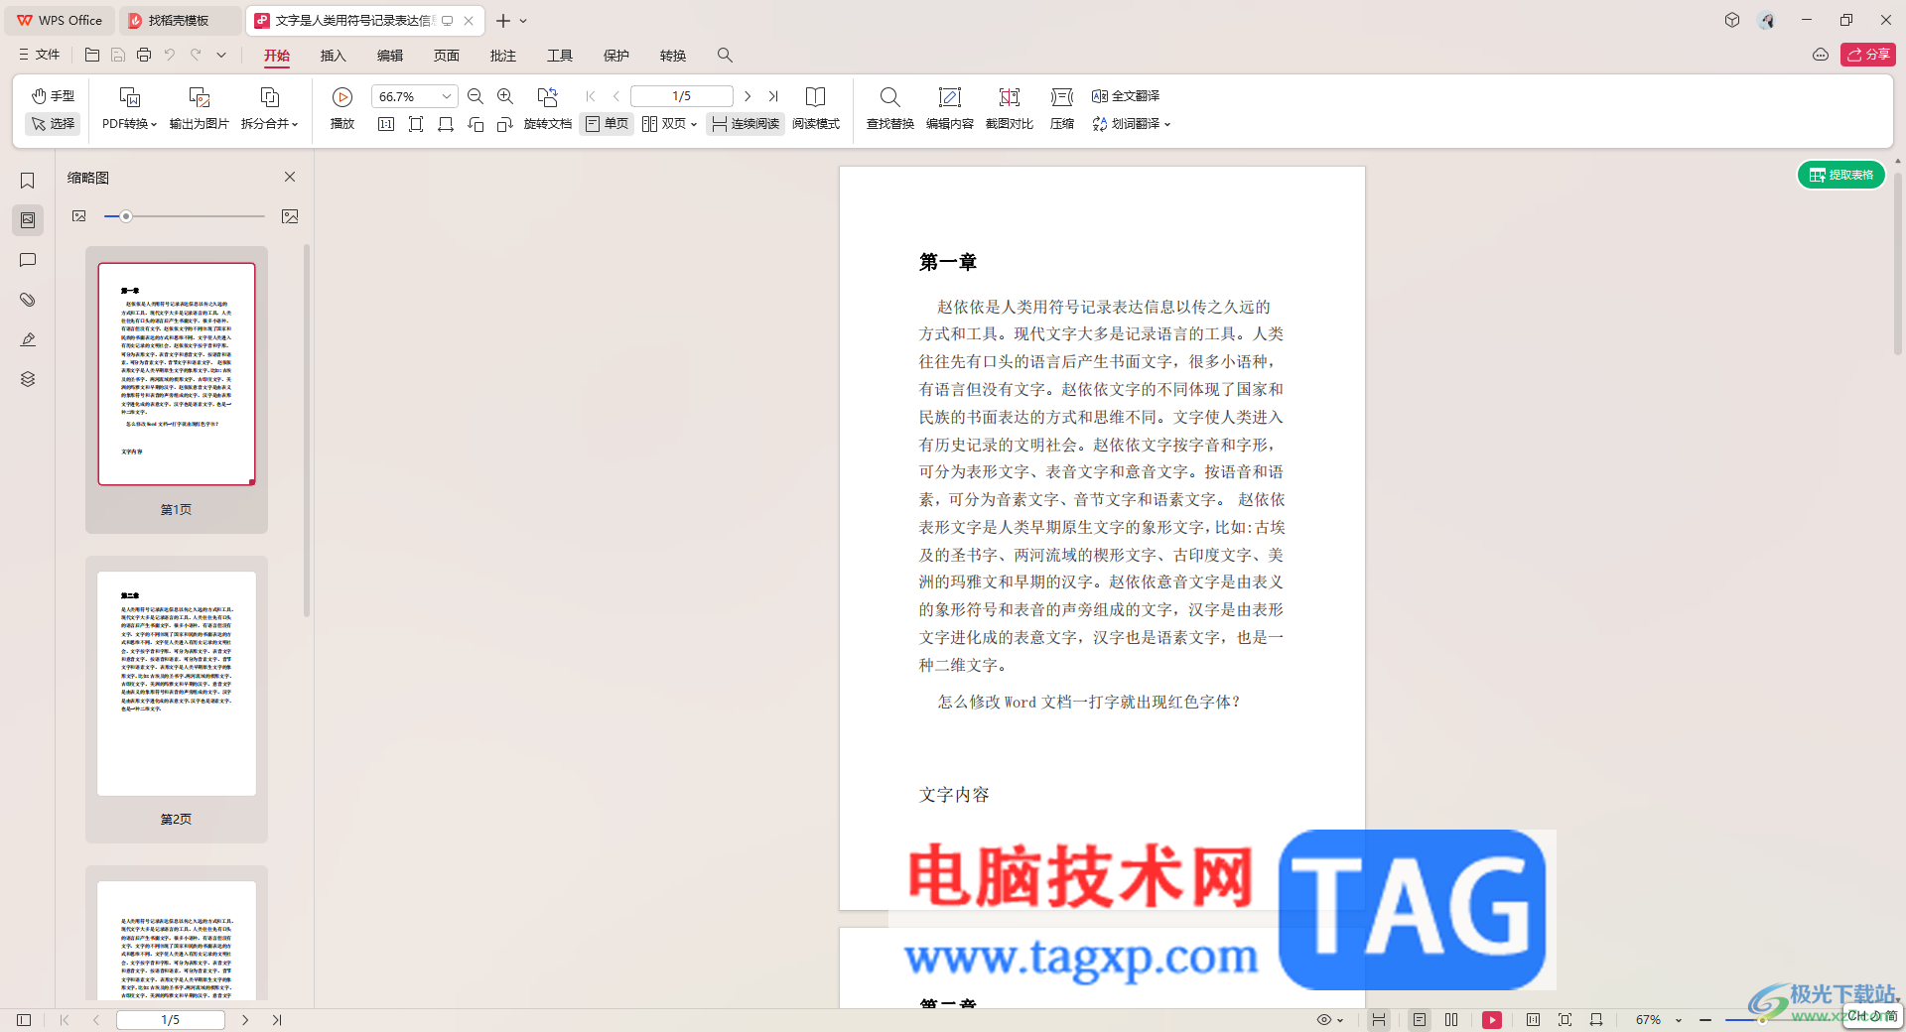Open the 文件 menu
1906x1032 pixels.
40,55
